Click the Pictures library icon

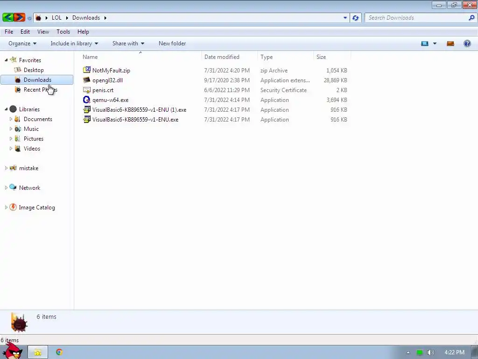[18, 138]
